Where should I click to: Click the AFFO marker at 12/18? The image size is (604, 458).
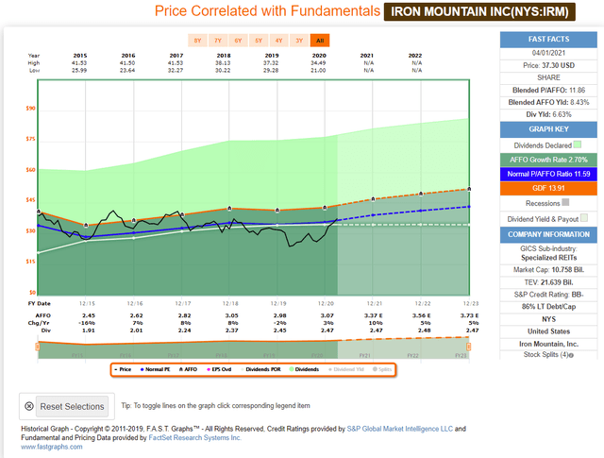229,208
